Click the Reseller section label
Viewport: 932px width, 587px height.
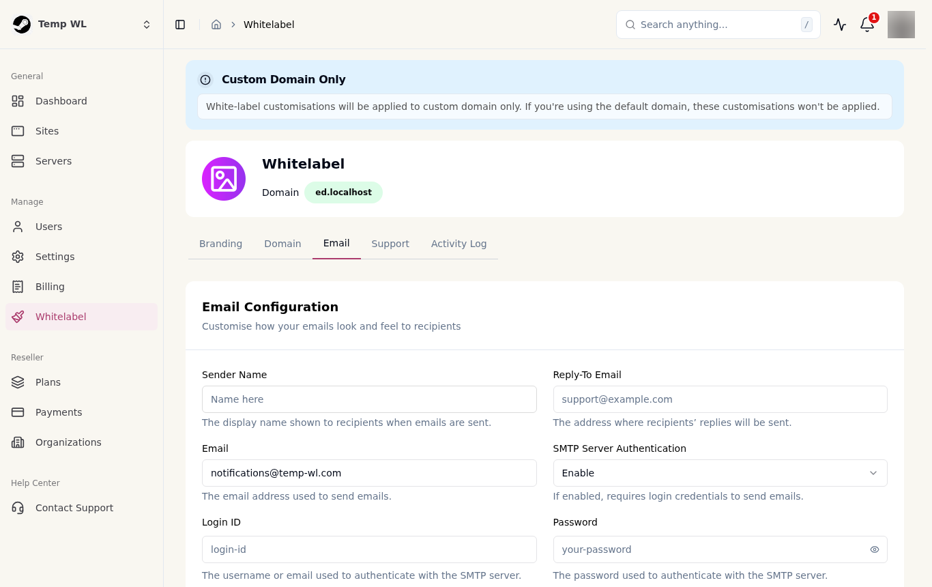tap(27, 358)
